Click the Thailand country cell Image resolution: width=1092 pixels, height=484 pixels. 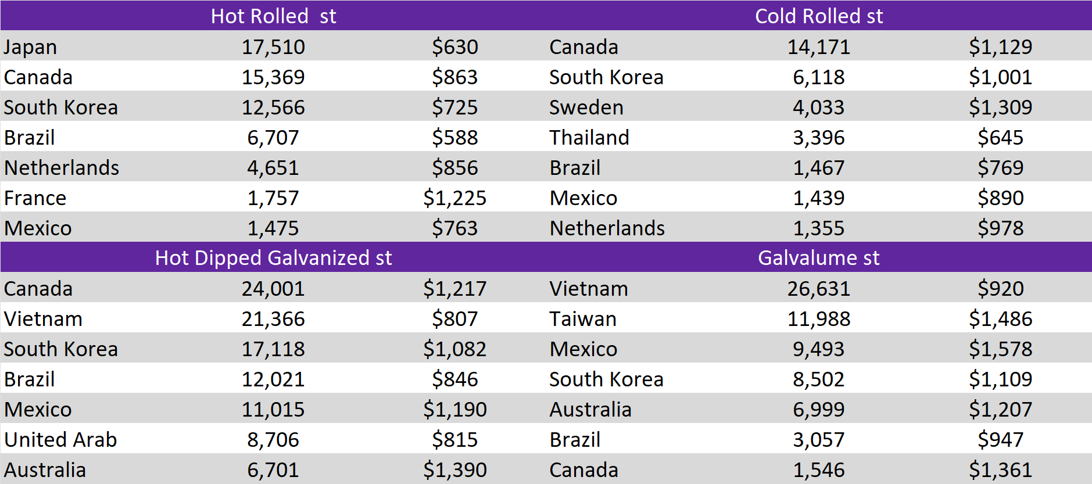click(x=589, y=138)
